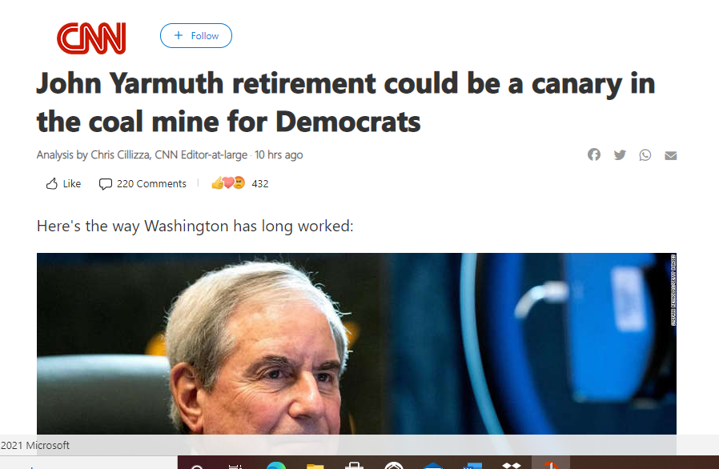Screen dimensions: 719x469
Task: Open the 220 Comments section
Action: point(143,184)
